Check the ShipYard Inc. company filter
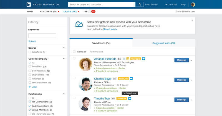The width and height of the screenshot is (222, 116). point(30,75)
